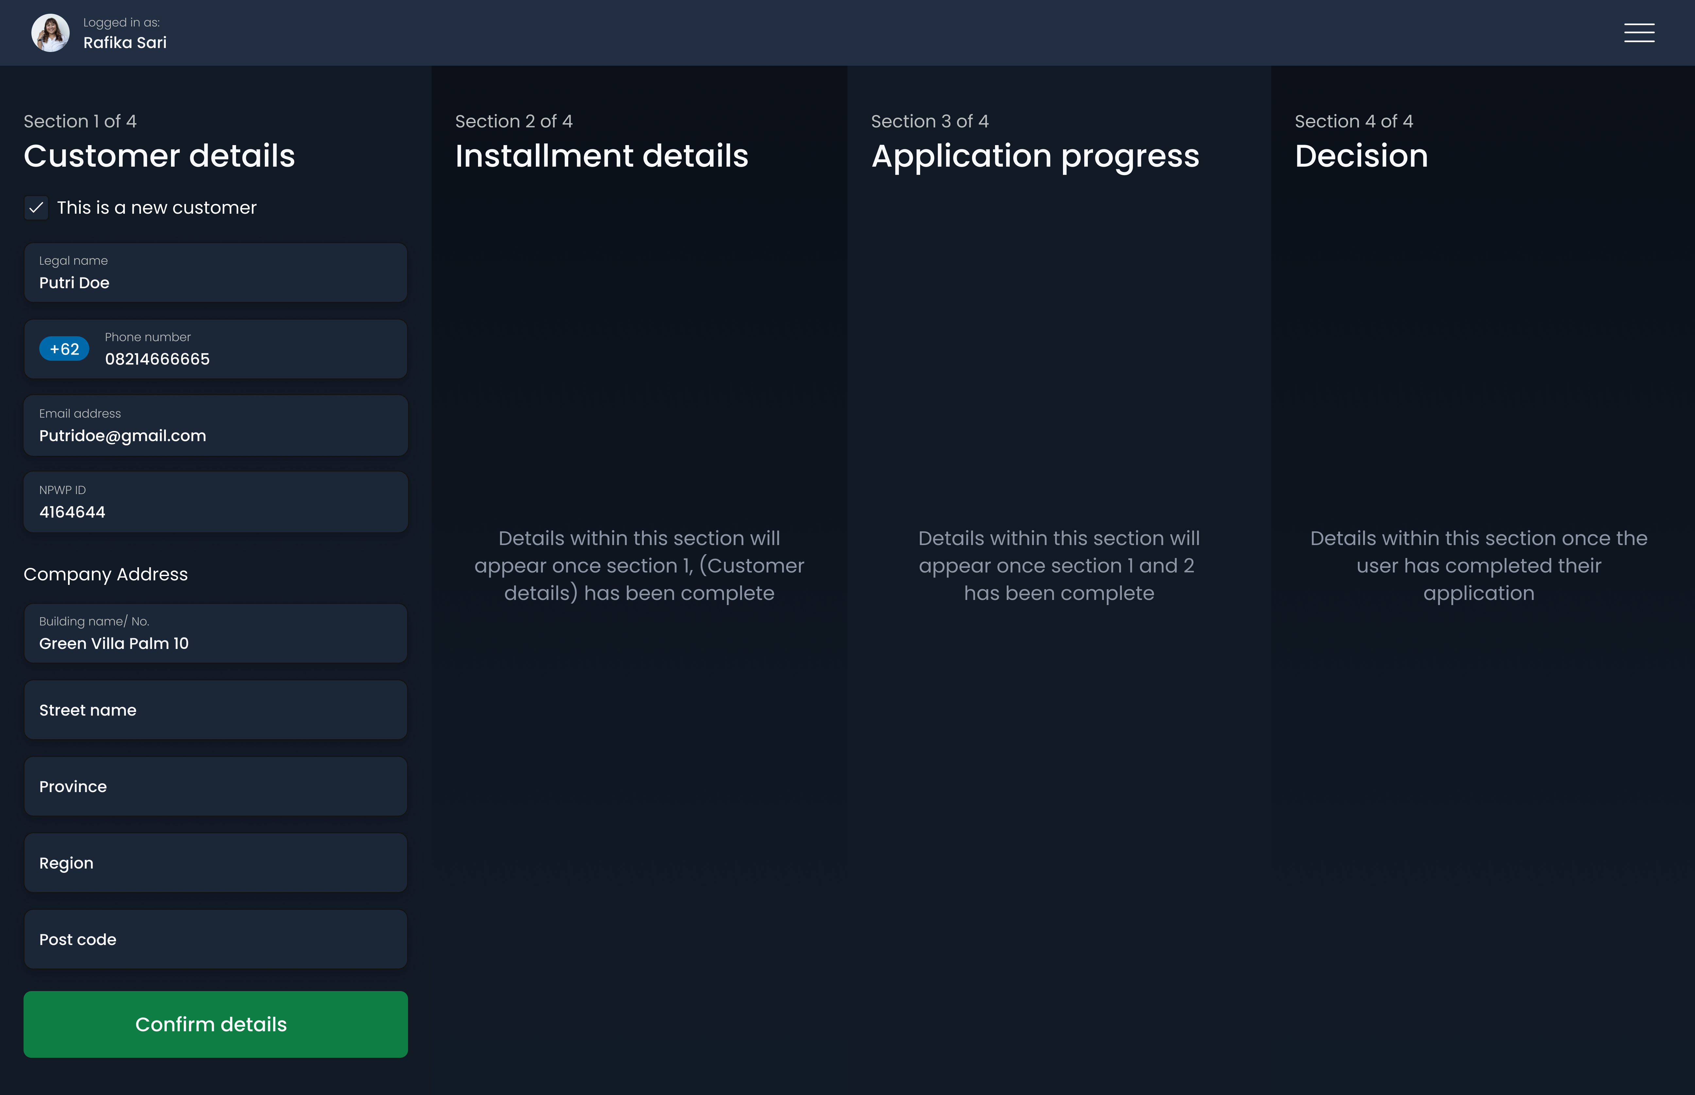This screenshot has width=1695, height=1095.
Task: Click Rafika Sari's profile avatar
Action: point(50,33)
